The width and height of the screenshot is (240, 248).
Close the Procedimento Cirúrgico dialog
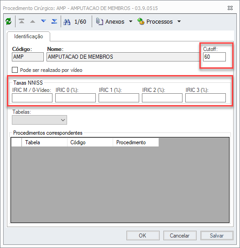(x=230, y=8)
